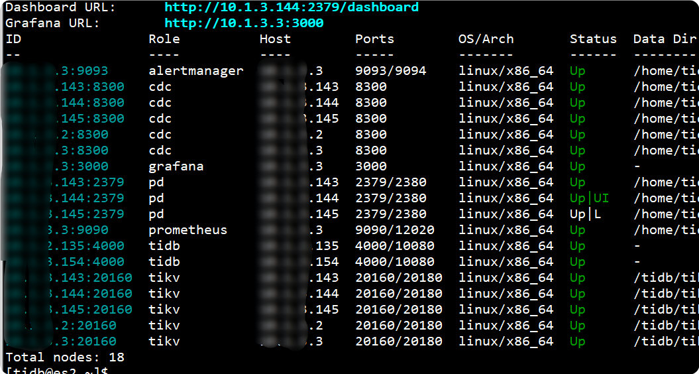Open the Dashboard URL link
699x374 pixels.
pyautogui.click(x=292, y=7)
